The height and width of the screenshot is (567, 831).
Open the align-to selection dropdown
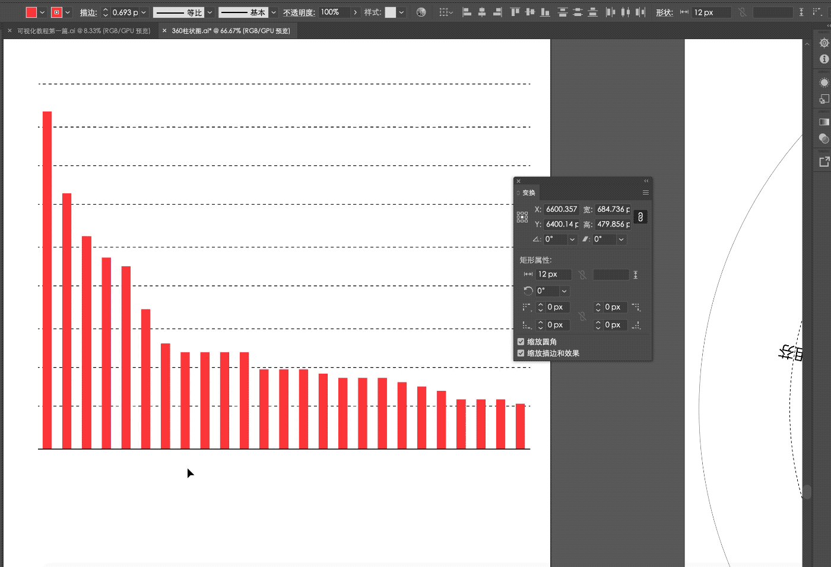[446, 12]
